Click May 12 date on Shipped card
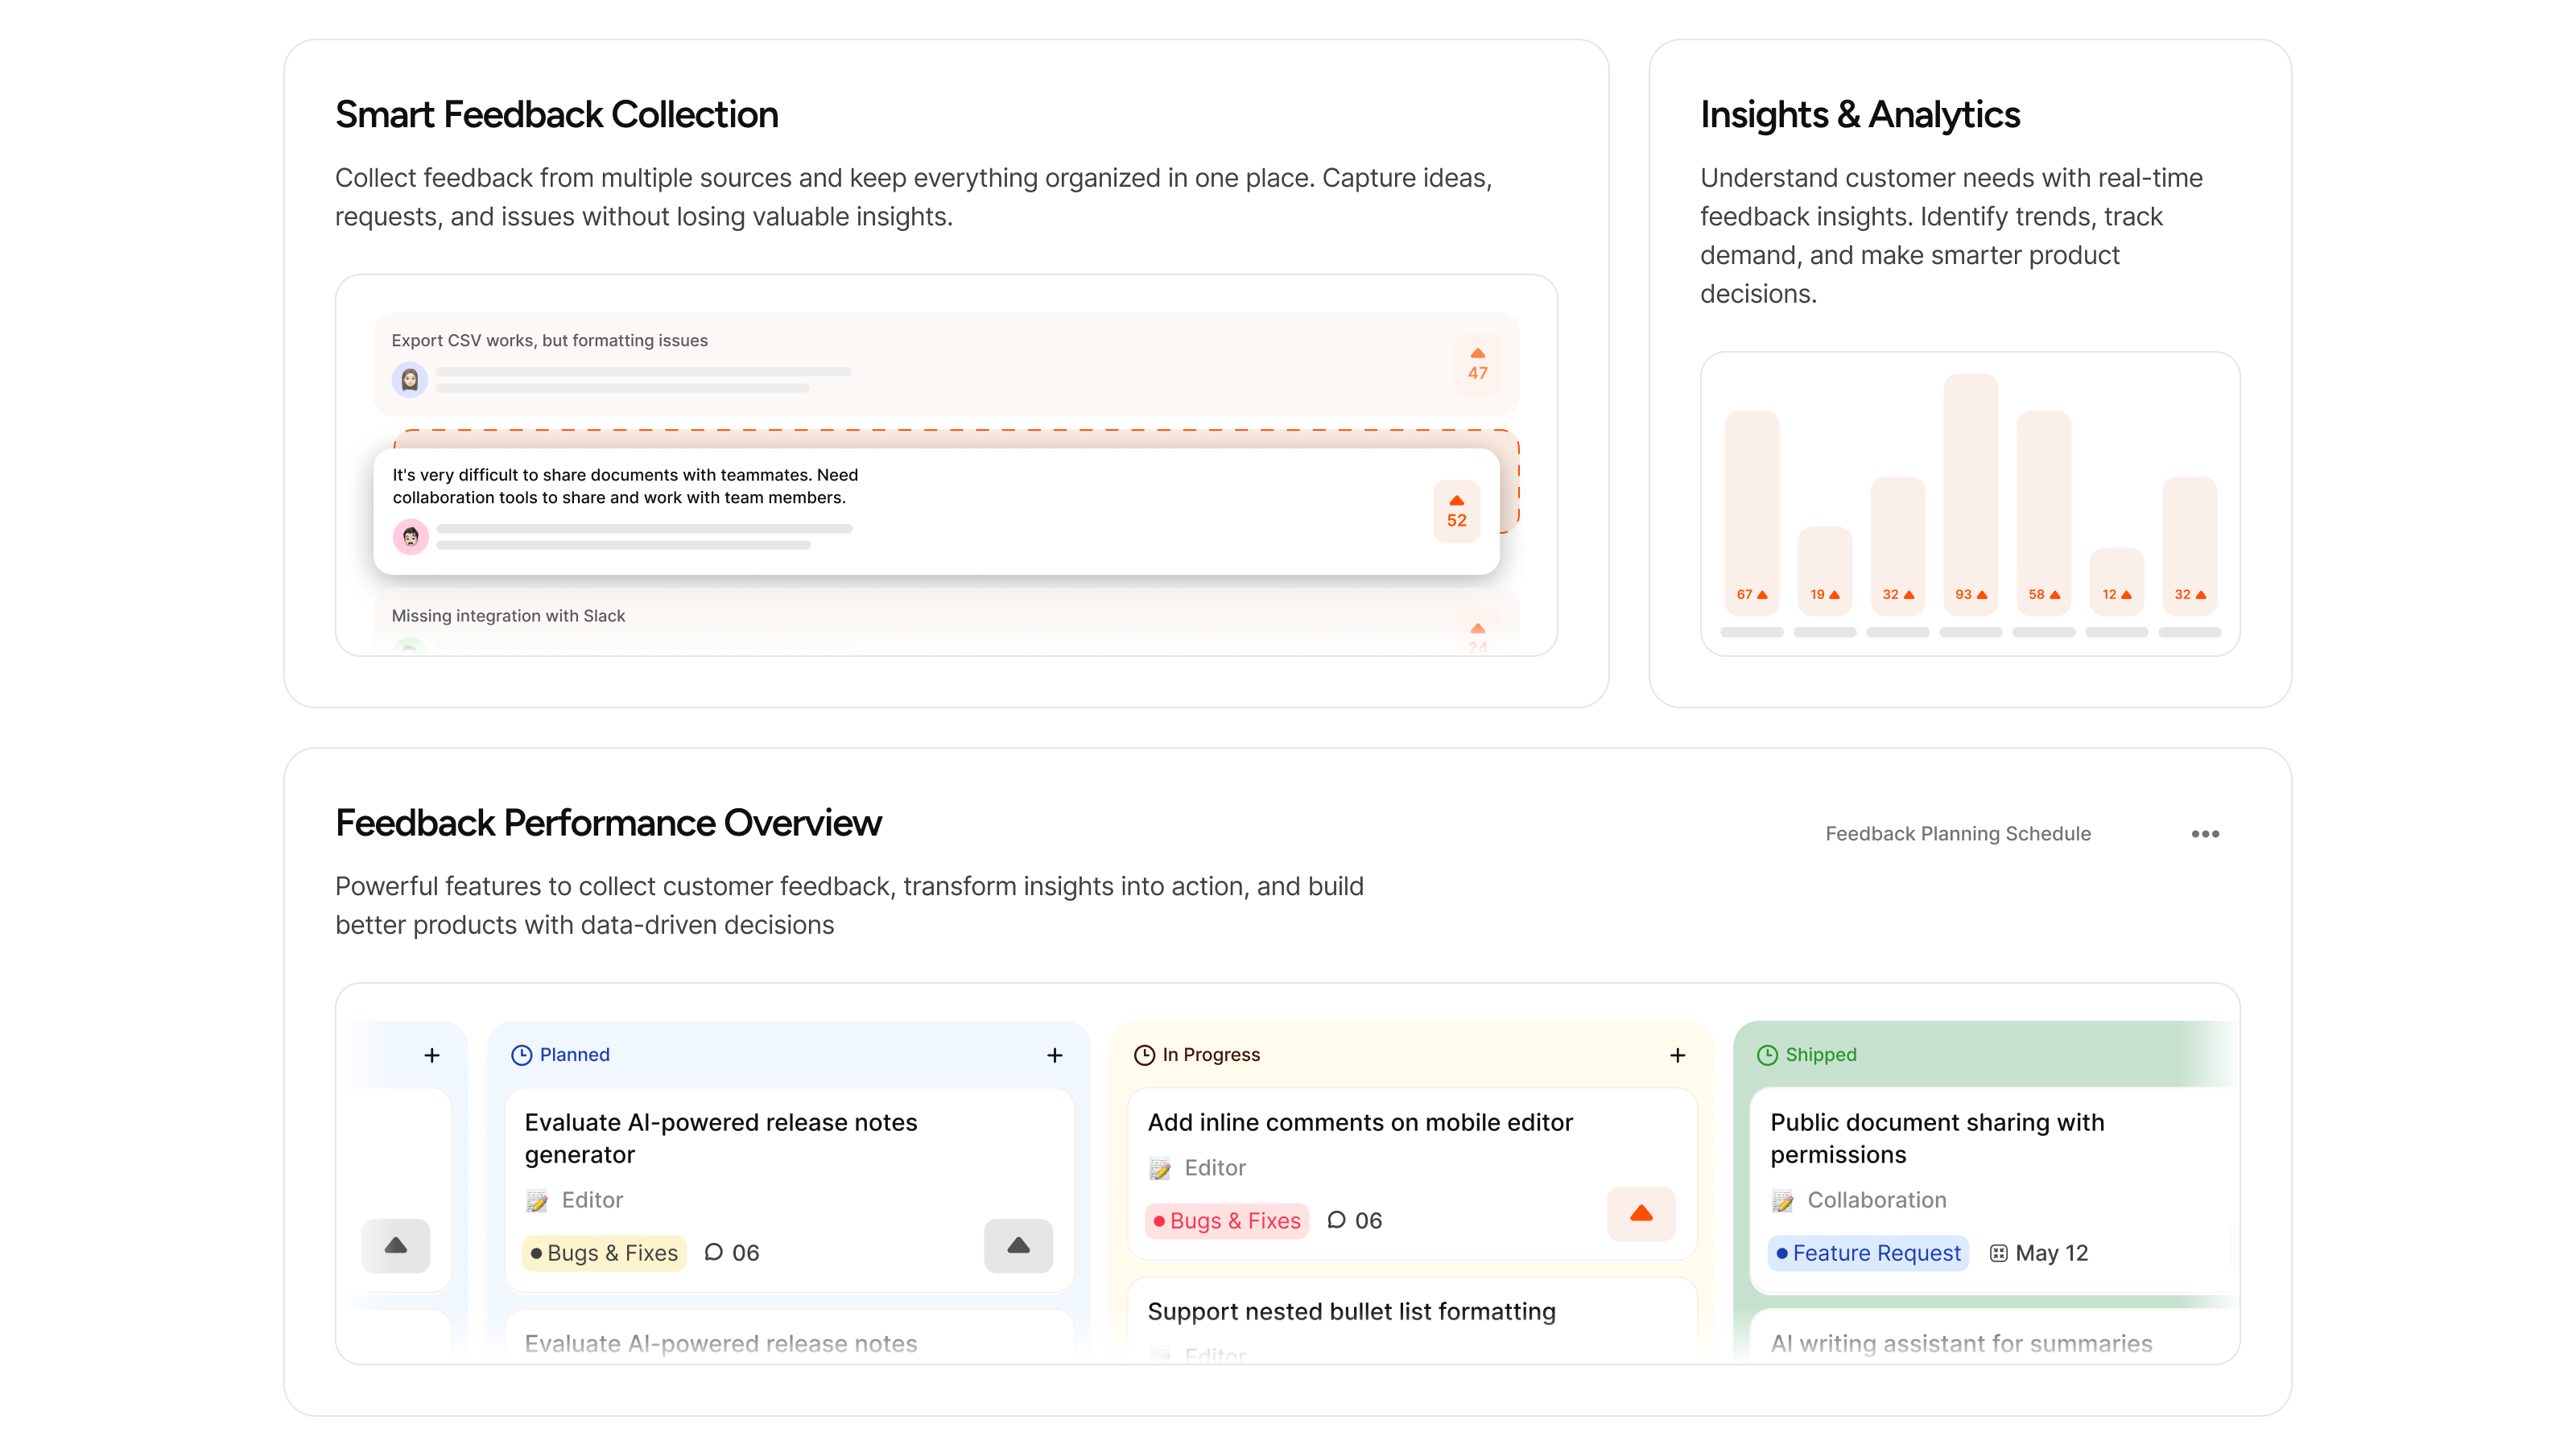The height and width of the screenshot is (1449, 2576). pos(2050,1252)
